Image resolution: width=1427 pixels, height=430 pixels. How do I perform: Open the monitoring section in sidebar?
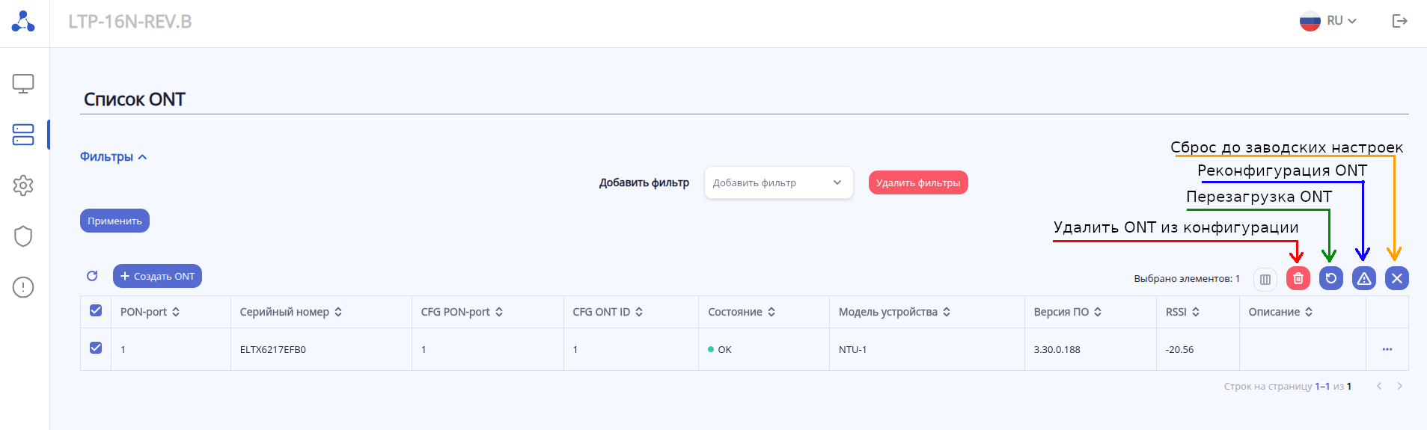pyautogui.click(x=23, y=84)
